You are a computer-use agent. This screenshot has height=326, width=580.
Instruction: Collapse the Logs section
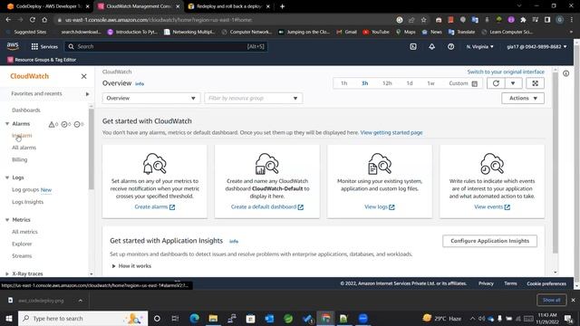point(7,177)
